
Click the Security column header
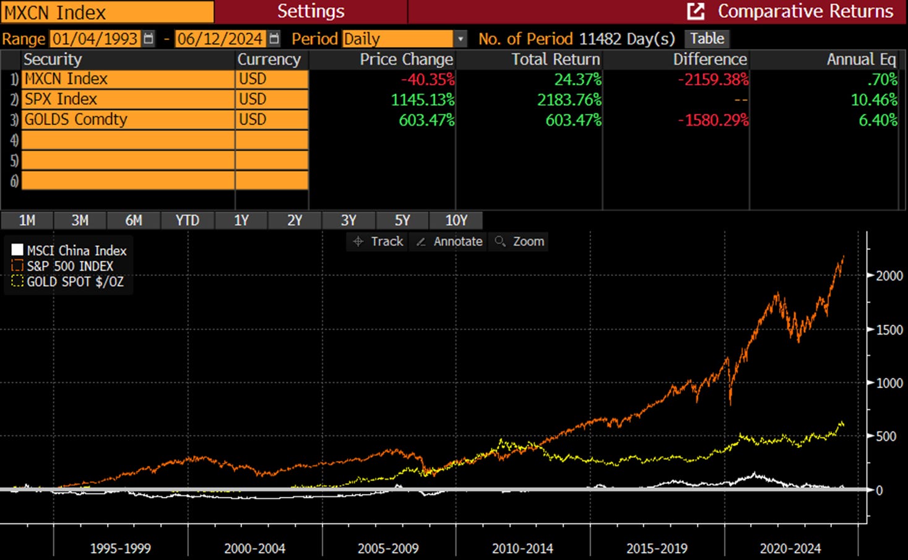tap(53, 59)
